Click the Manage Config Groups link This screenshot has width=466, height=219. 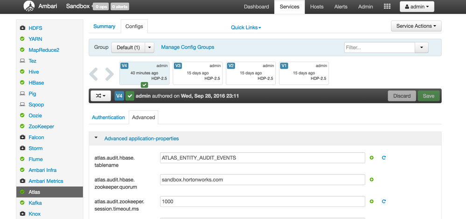[x=188, y=47]
